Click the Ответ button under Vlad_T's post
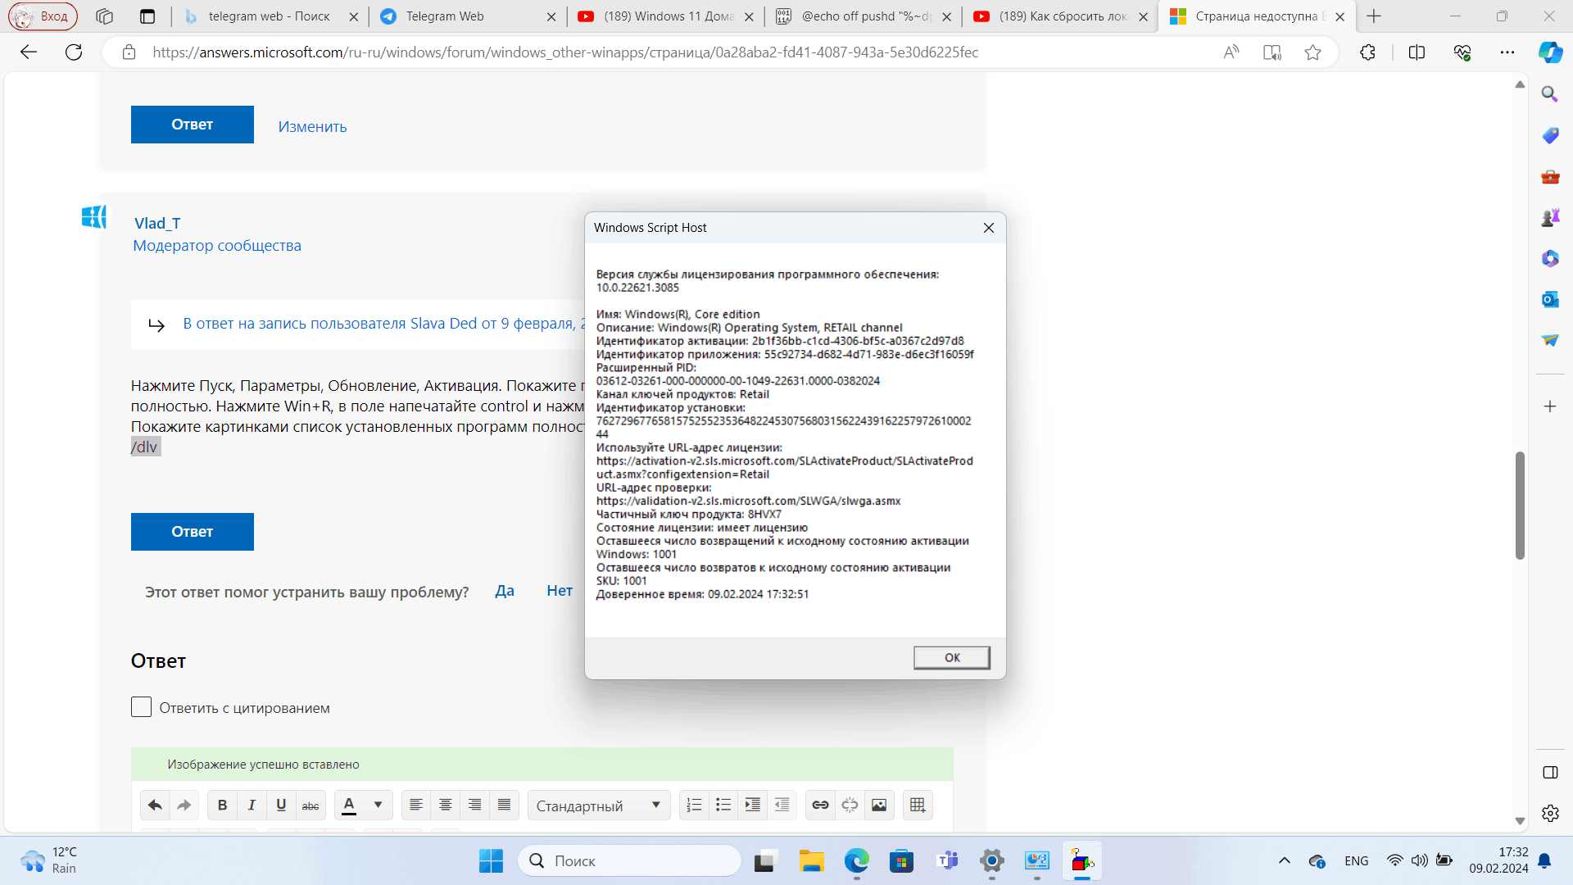The image size is (1573, 885). pyautogui.click(x=193, y=532)
